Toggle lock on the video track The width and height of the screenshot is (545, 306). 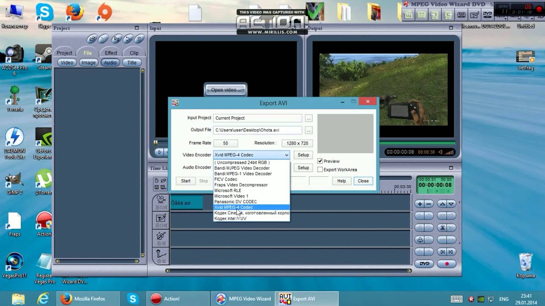(158, 207)
